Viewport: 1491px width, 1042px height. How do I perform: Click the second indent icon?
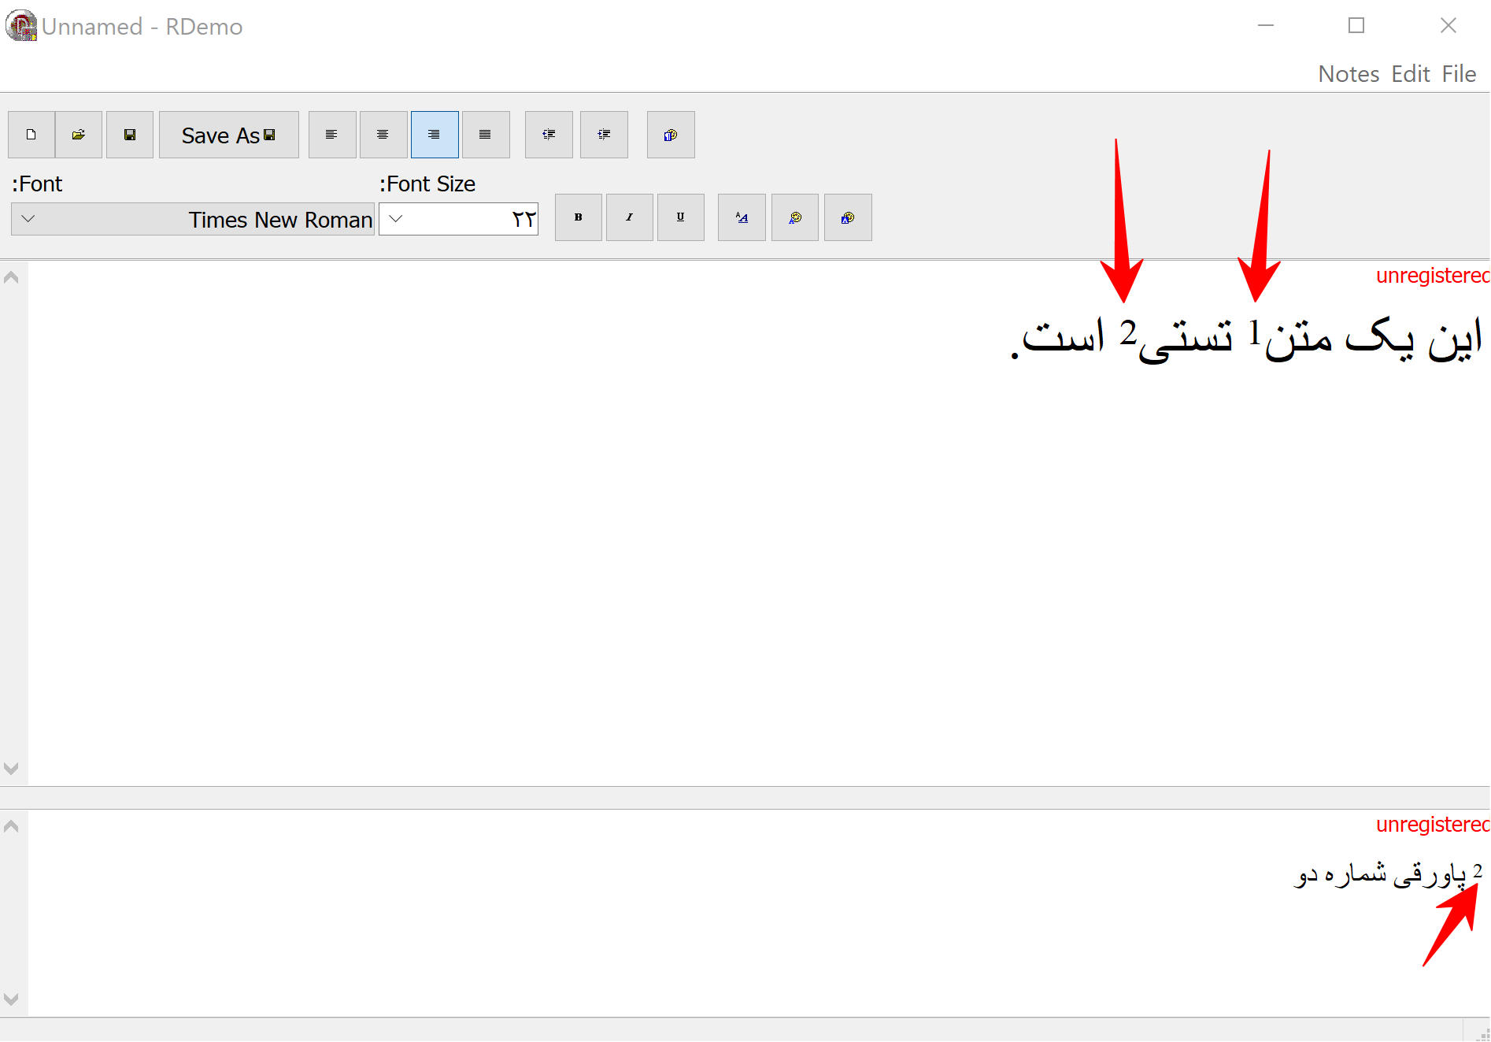[604, 135]
